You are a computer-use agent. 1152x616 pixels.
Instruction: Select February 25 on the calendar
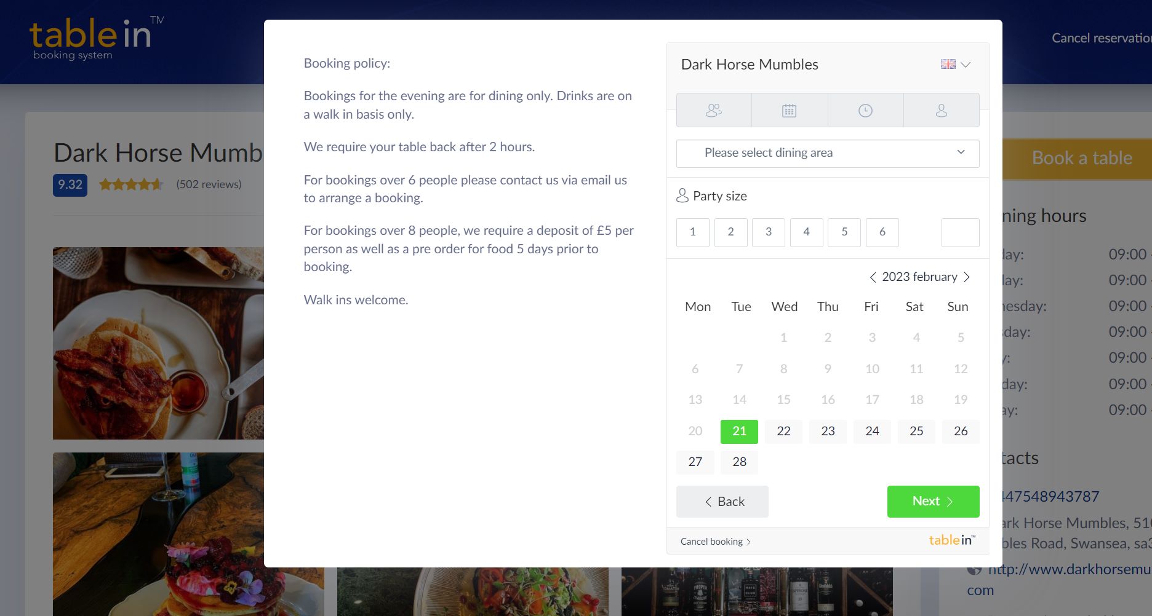(x=916, y=431)
